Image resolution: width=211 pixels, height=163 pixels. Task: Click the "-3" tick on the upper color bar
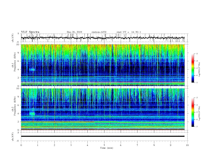coord(196,54)
